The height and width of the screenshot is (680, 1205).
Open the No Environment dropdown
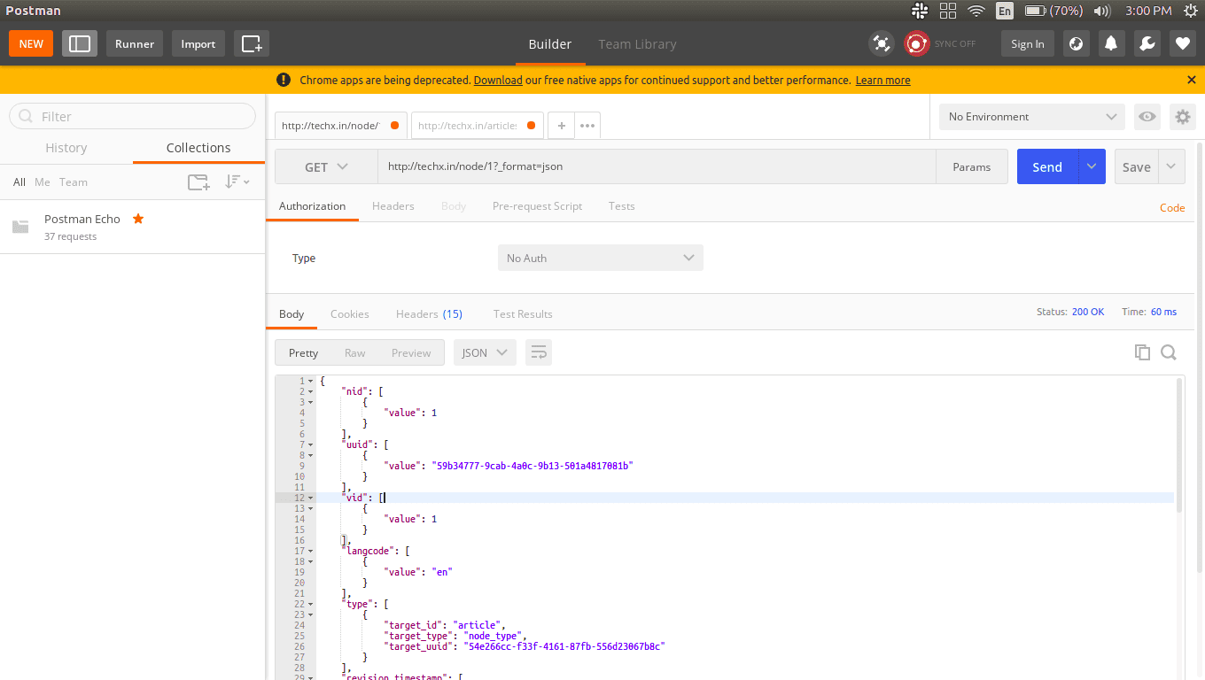point(1032,117)
